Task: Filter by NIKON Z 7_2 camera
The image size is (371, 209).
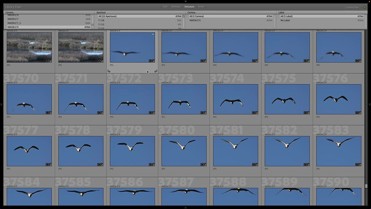Action: pyautogui.click(x=49, y=23)
